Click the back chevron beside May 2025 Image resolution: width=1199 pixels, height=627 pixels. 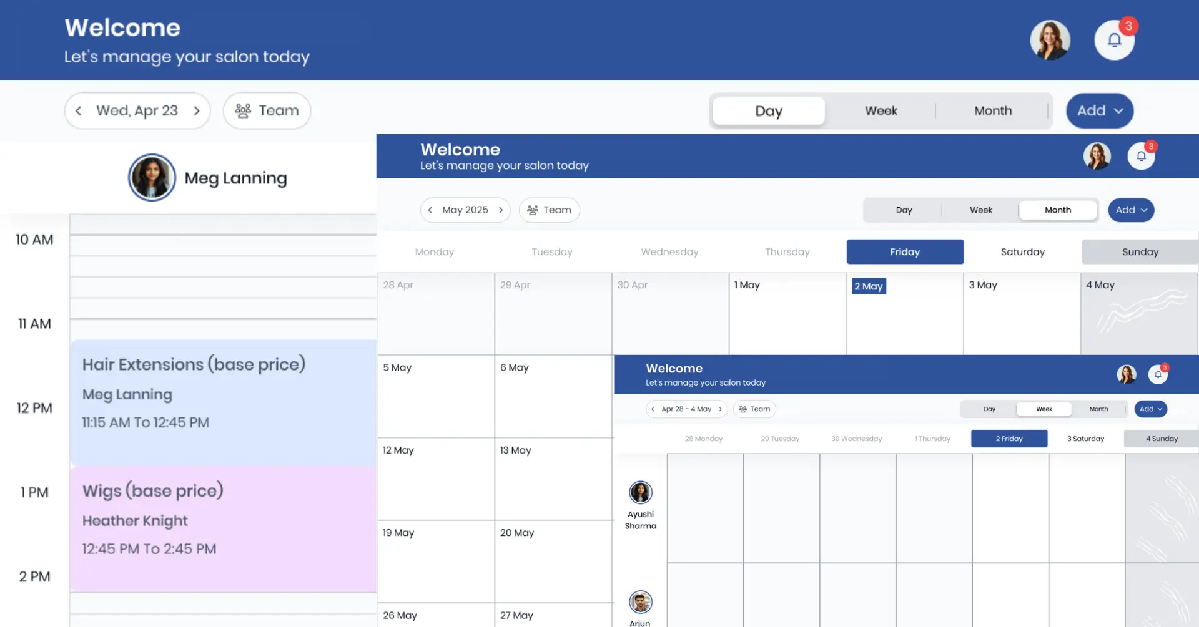tap(431, 210)
